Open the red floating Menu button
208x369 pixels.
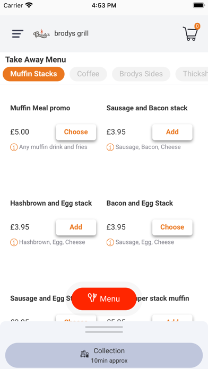(104, 298)
